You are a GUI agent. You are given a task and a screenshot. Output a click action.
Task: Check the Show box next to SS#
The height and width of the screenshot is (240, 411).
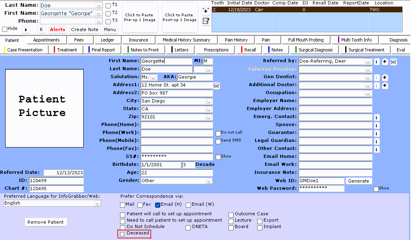click(218, 156)
